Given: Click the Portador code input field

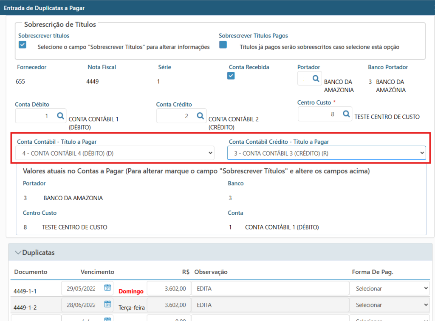Looking at the screenshot, I should pyautogui.click(x=305, y=79).
